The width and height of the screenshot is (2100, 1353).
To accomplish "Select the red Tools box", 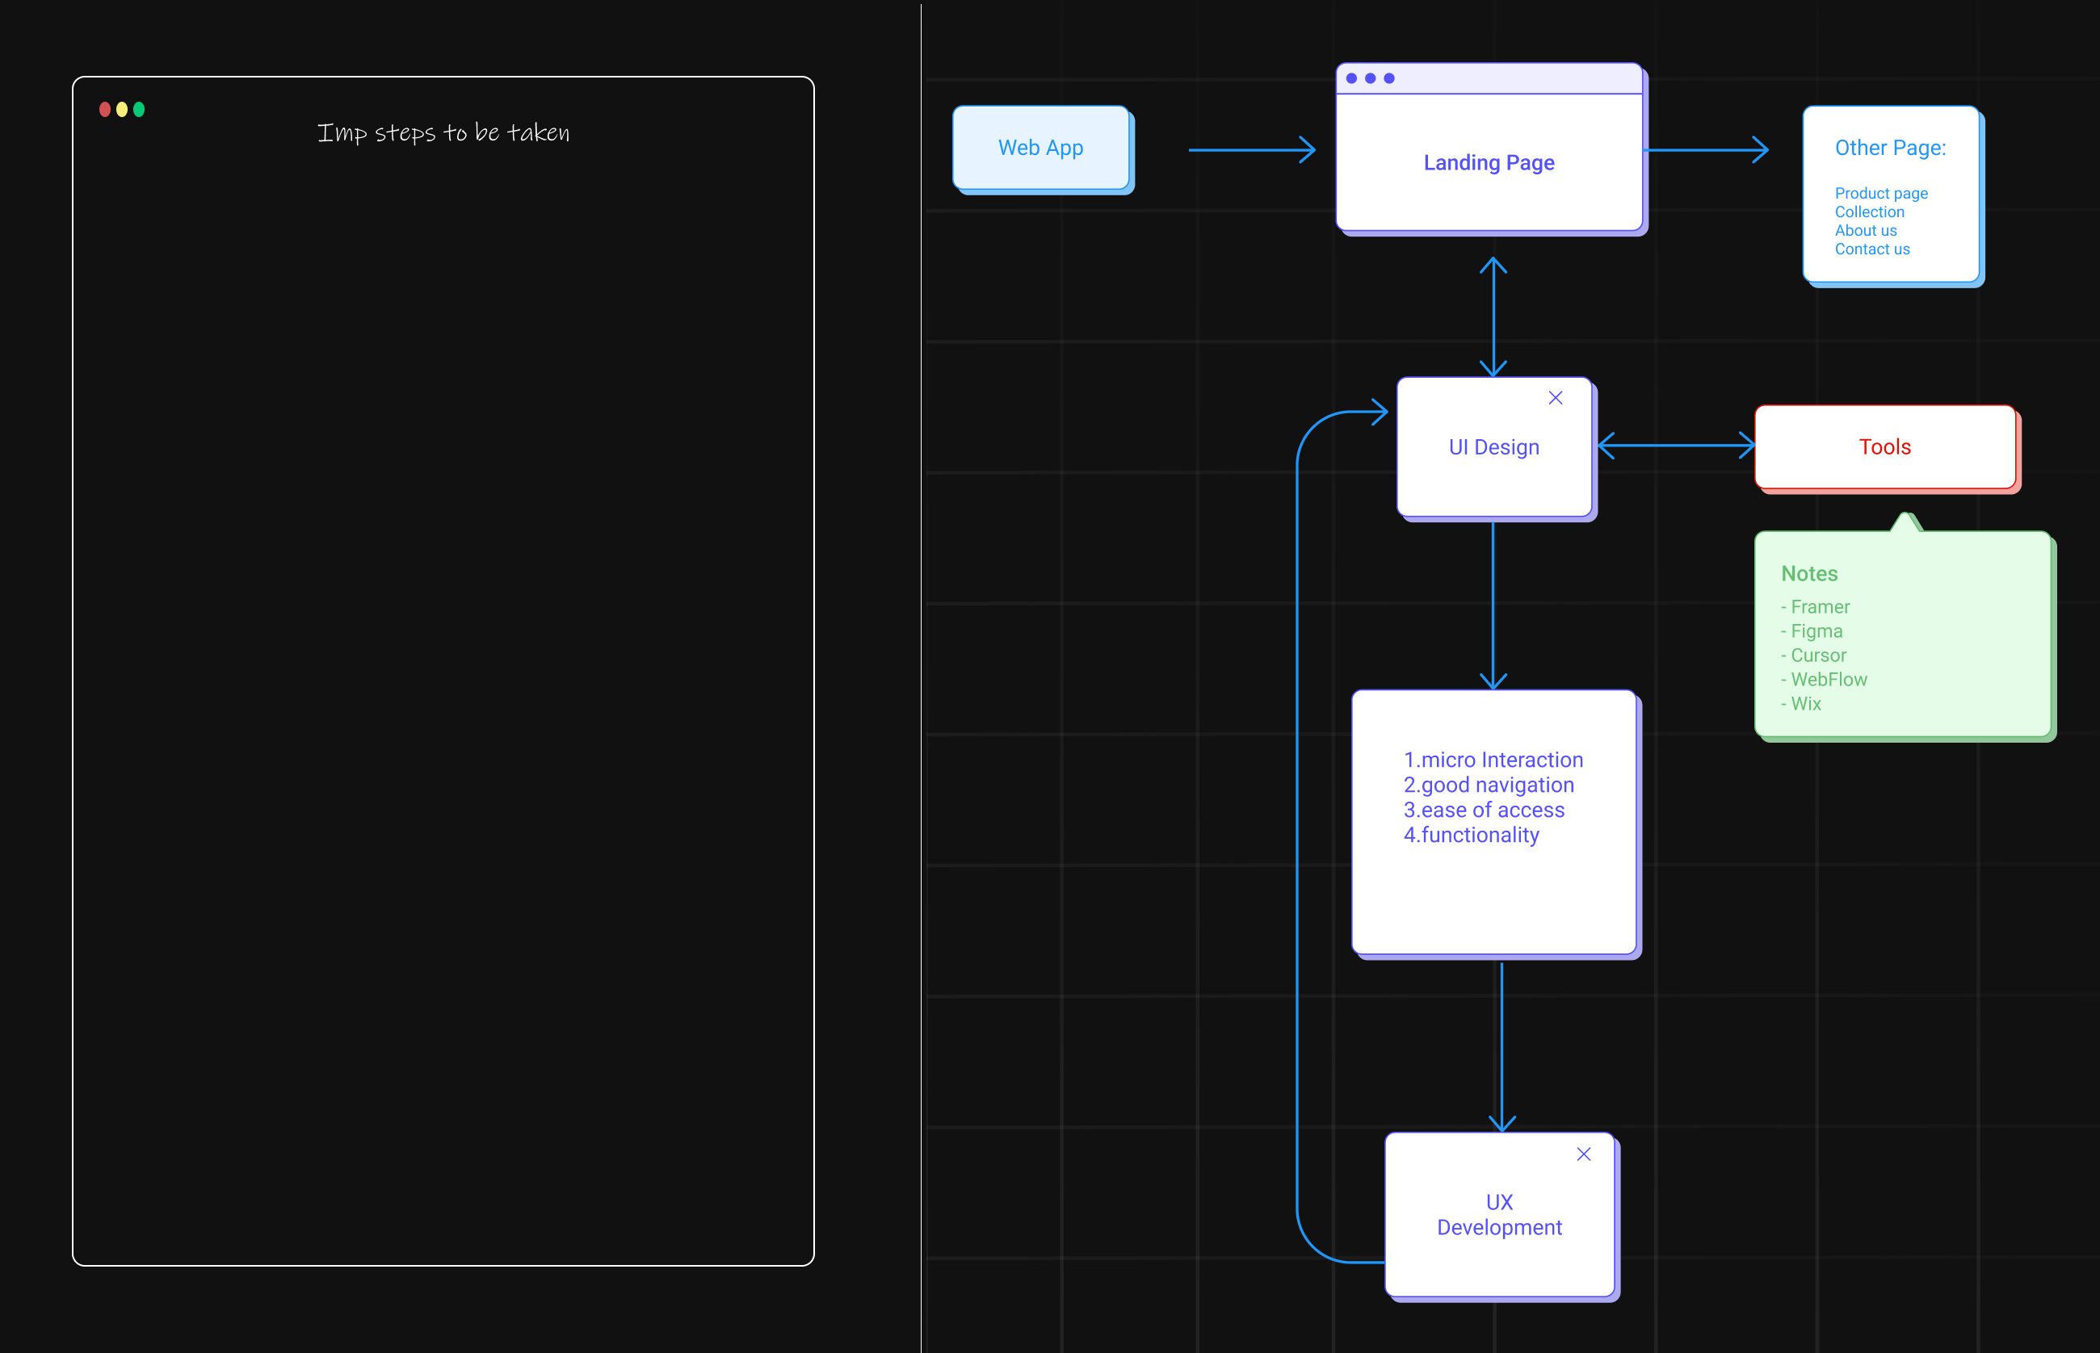I will tap(1884, 446).
